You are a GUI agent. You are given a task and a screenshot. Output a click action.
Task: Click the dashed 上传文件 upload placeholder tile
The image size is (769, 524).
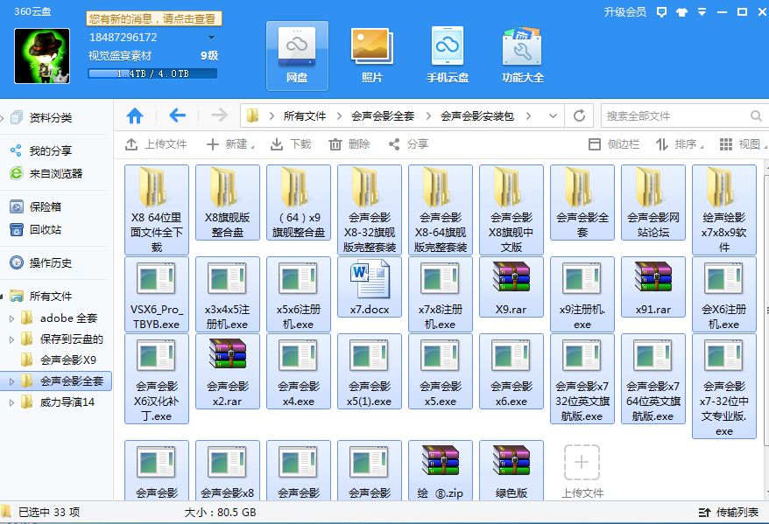(x=582, y=470)
